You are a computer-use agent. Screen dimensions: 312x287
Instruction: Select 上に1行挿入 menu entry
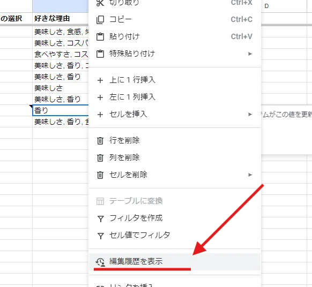click(x=175, y=80)
